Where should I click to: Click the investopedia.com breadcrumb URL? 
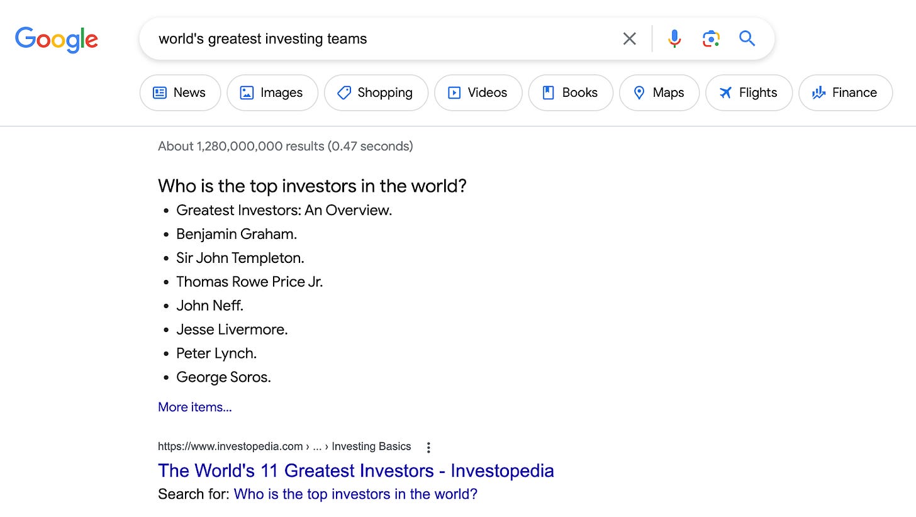tap(284, 447)
